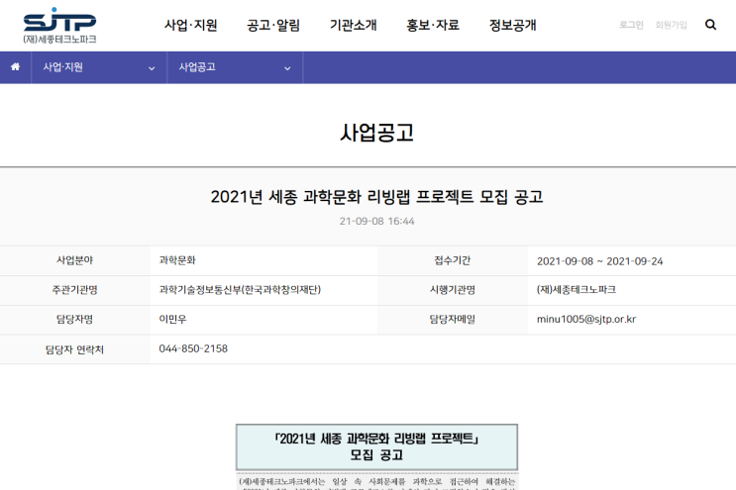This screenshot has width=736, height=490.
Task: Click the SJTP 세종테크노파크 logo
Action: (x=59, y=26)
